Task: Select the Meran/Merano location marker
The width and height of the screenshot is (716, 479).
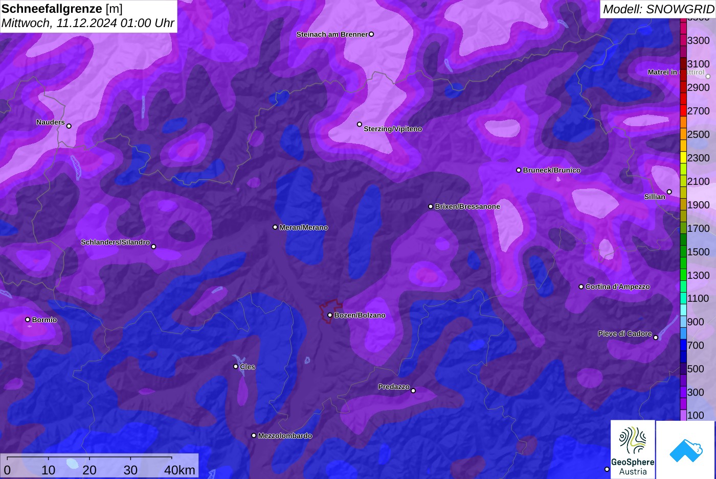Action: click(275, 227)
